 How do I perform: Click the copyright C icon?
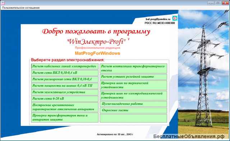click(175, 18)
